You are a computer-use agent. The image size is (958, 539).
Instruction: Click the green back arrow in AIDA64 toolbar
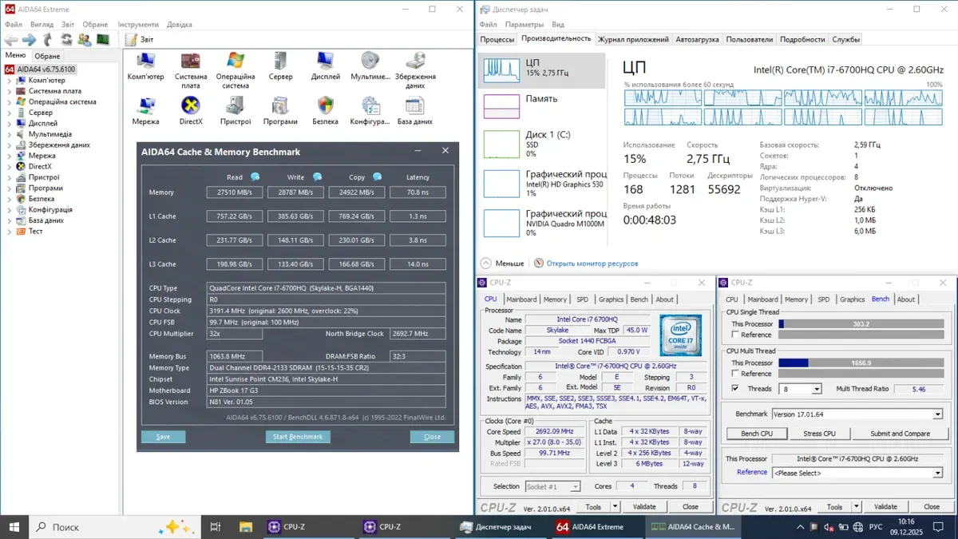point(11,39)
